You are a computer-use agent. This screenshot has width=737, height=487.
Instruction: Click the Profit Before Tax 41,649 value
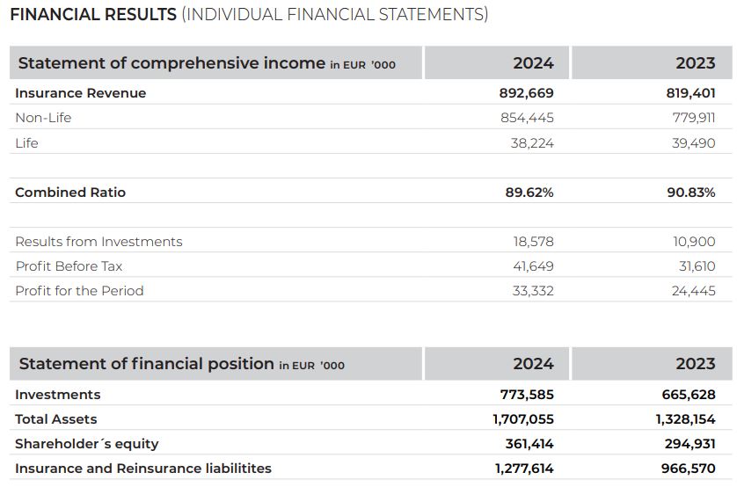533,266
